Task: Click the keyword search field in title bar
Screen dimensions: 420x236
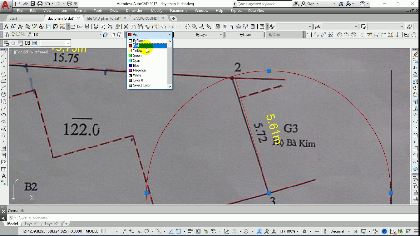Action: [x=264, y=4]
